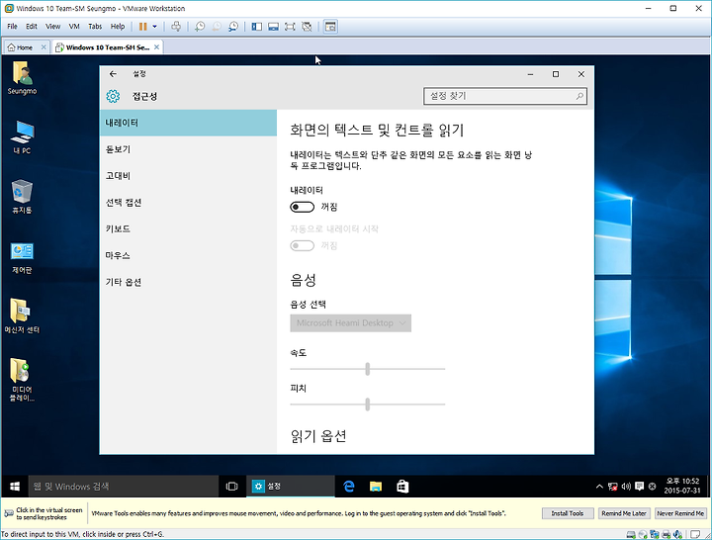Image resolution: width=712 pixels, height=540 pixels.
Task: Click the 속도 speed slider handle
Action: (x=367, y=369)
